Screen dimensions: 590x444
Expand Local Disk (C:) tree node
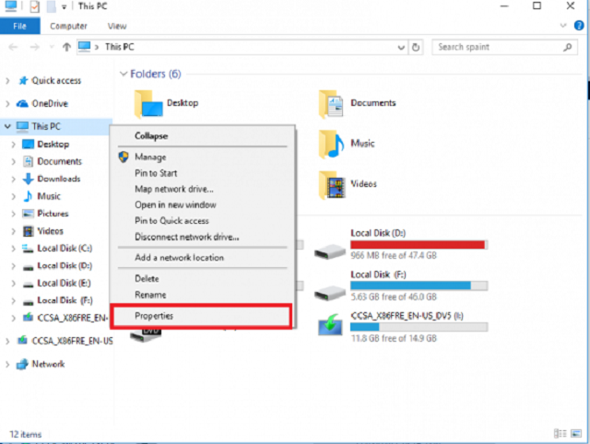tap(14, 248)
